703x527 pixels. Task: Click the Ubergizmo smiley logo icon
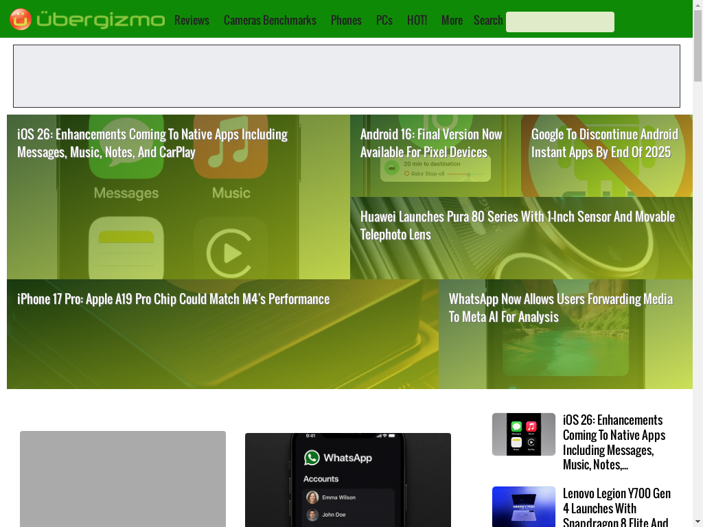(21, 19)
